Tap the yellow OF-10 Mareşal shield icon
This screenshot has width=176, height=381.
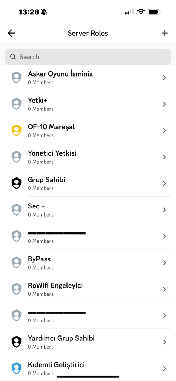click(16, 131)
